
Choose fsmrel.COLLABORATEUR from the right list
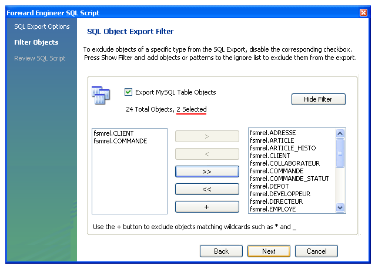[x=284, y=163]
